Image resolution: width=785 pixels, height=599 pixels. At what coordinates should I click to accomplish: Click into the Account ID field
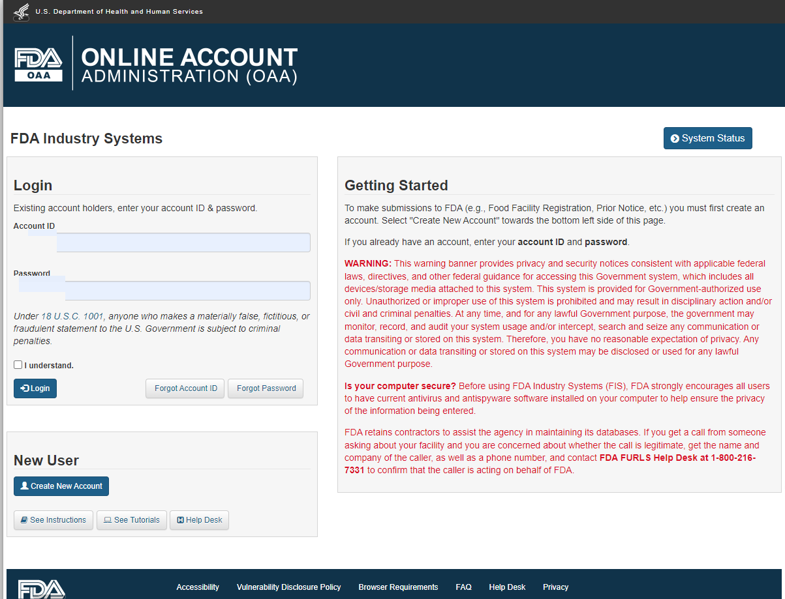coord(162,242)
